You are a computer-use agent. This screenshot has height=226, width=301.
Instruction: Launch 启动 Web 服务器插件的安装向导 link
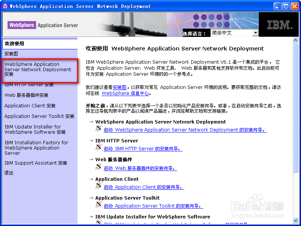pyautogui.click(x=140, y=168)
